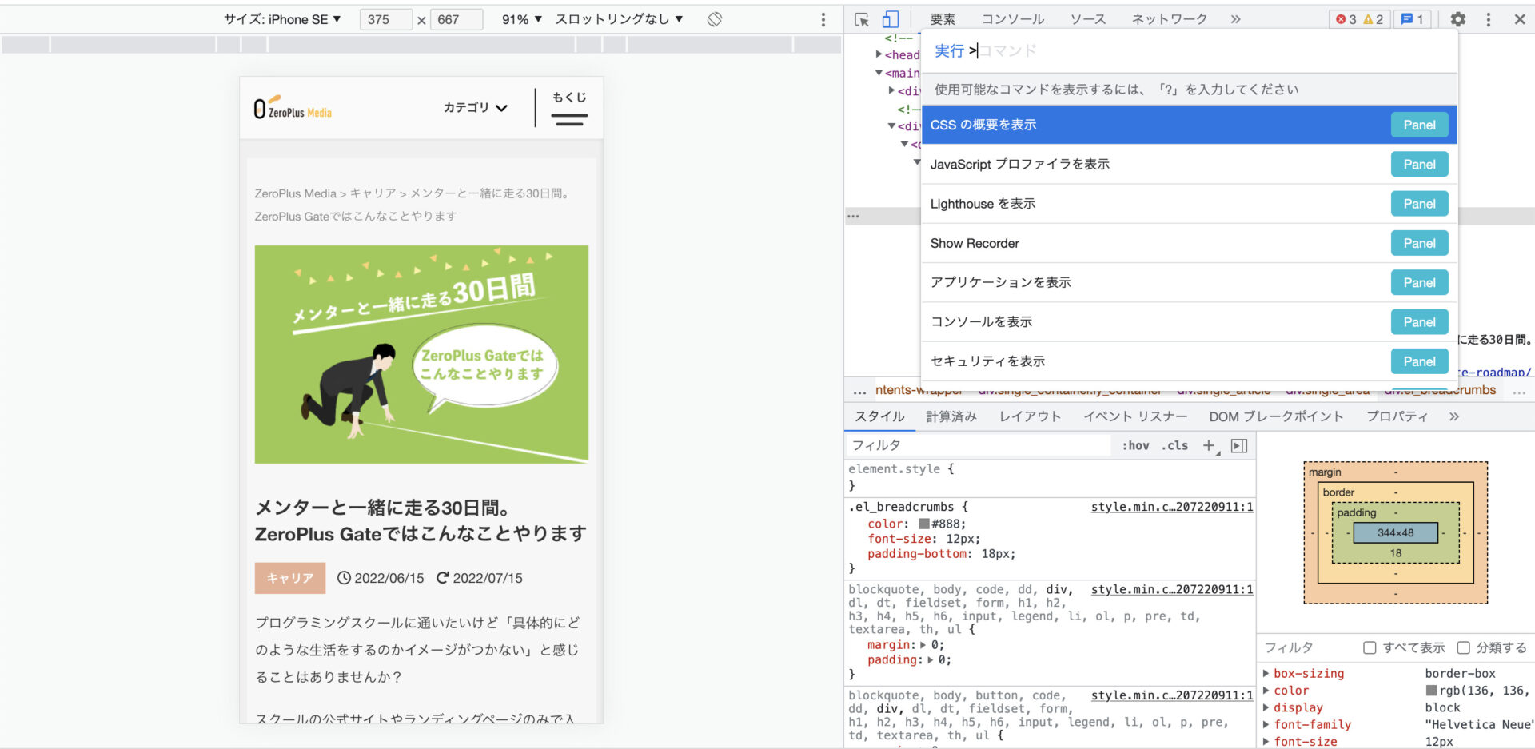The image size is (1535, 749).
Task: Switch to the ソース panel tab
Action: tap(1088, 19)
